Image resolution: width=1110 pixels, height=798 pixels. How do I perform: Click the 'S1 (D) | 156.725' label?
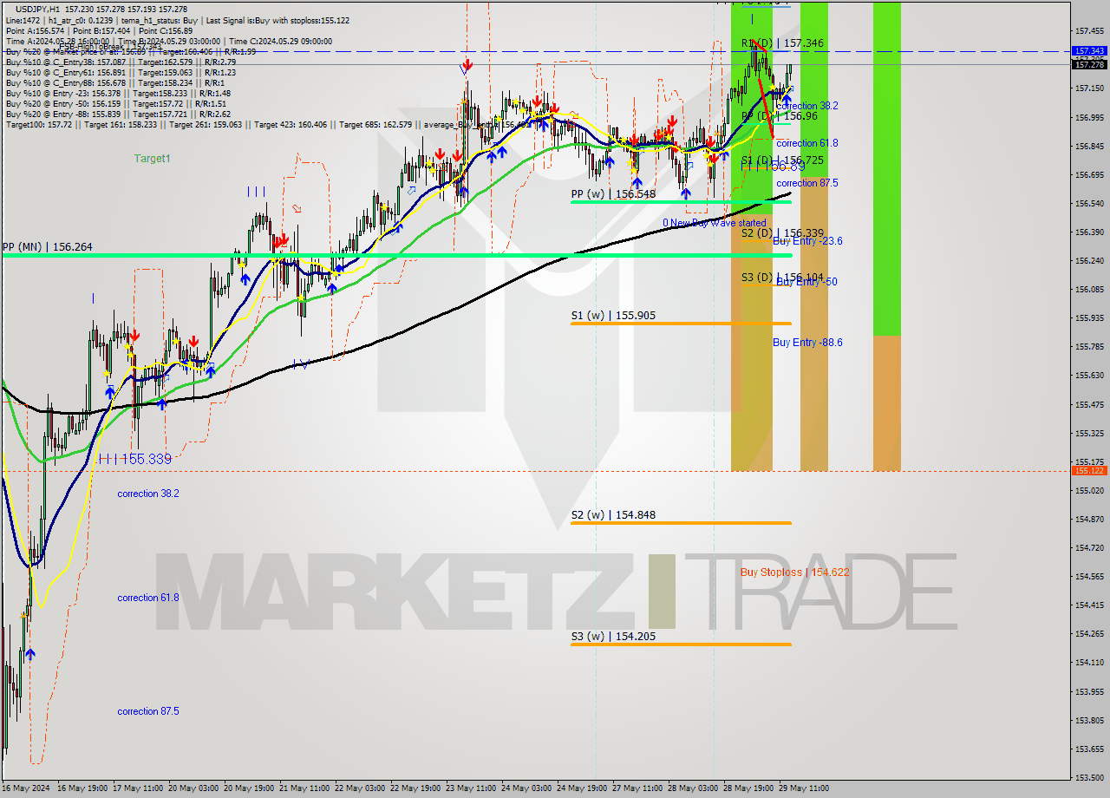click(782, 160)
